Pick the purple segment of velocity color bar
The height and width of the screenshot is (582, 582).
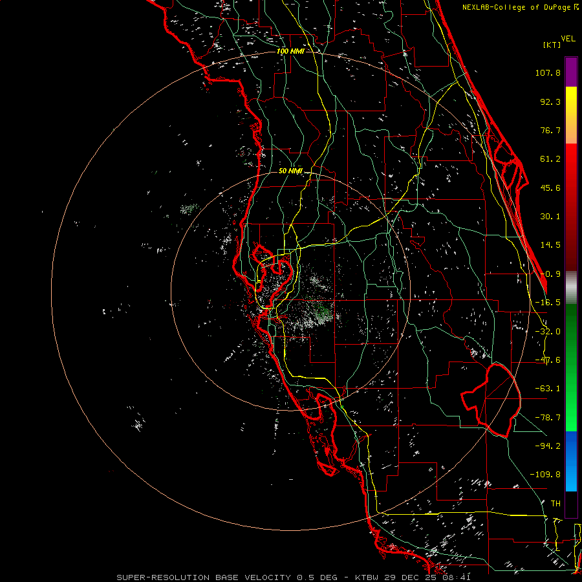(x=571, y=72)
